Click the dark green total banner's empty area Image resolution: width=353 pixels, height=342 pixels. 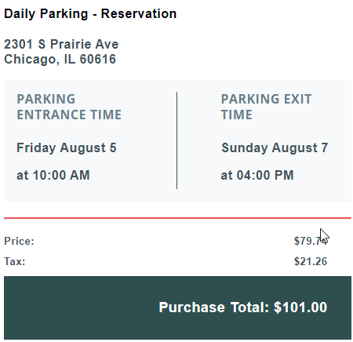tap(78, 307)
